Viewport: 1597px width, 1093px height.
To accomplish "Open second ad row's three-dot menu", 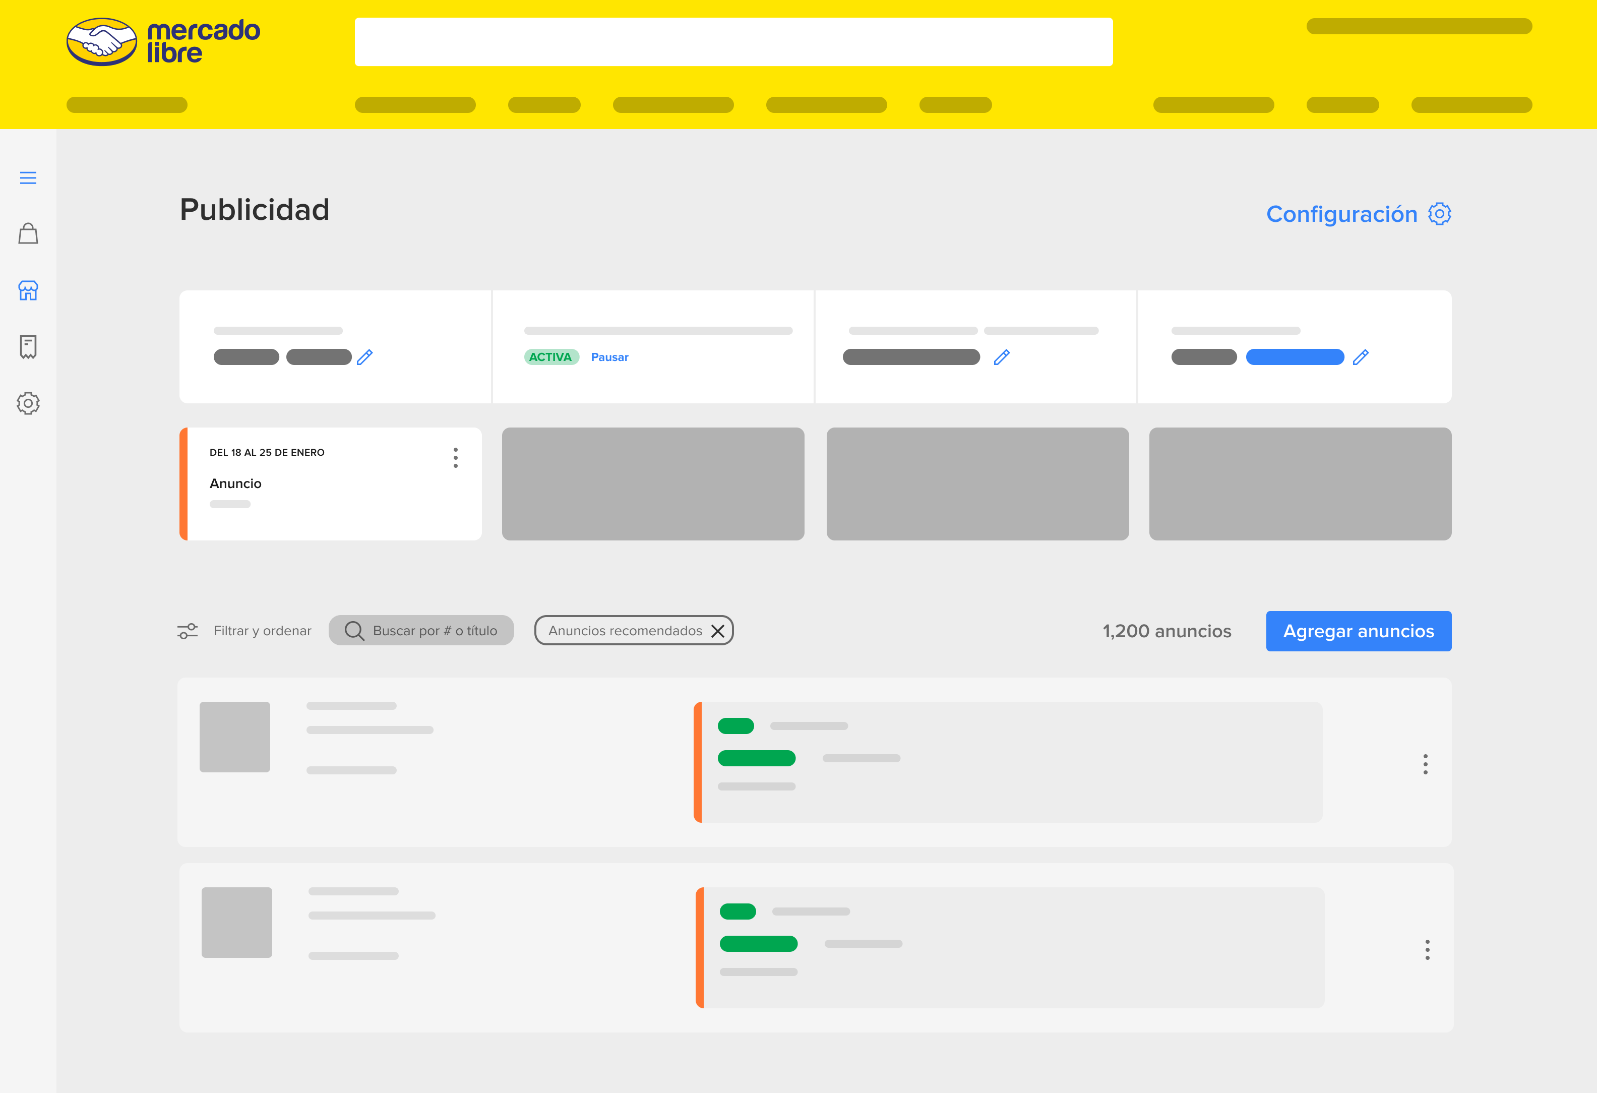I will coord(1427,949).
